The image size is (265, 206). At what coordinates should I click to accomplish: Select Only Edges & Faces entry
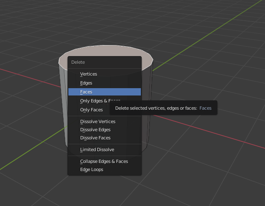tap(105, 101)
